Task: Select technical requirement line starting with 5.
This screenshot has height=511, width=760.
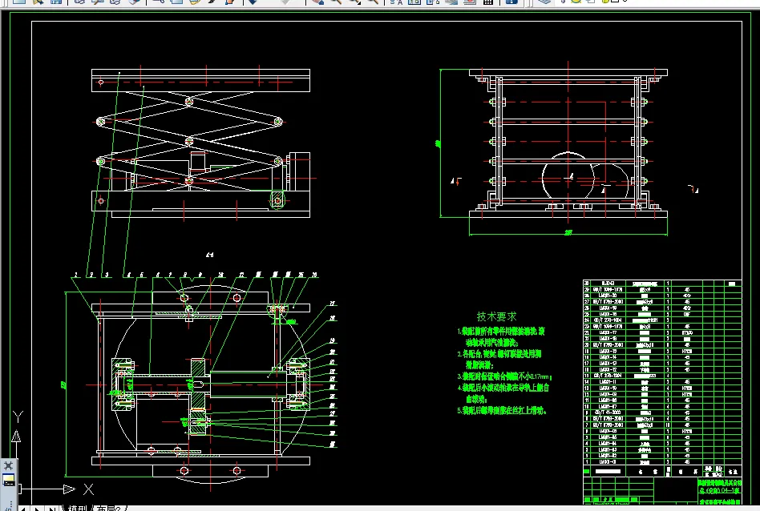Action: point(502,411)
